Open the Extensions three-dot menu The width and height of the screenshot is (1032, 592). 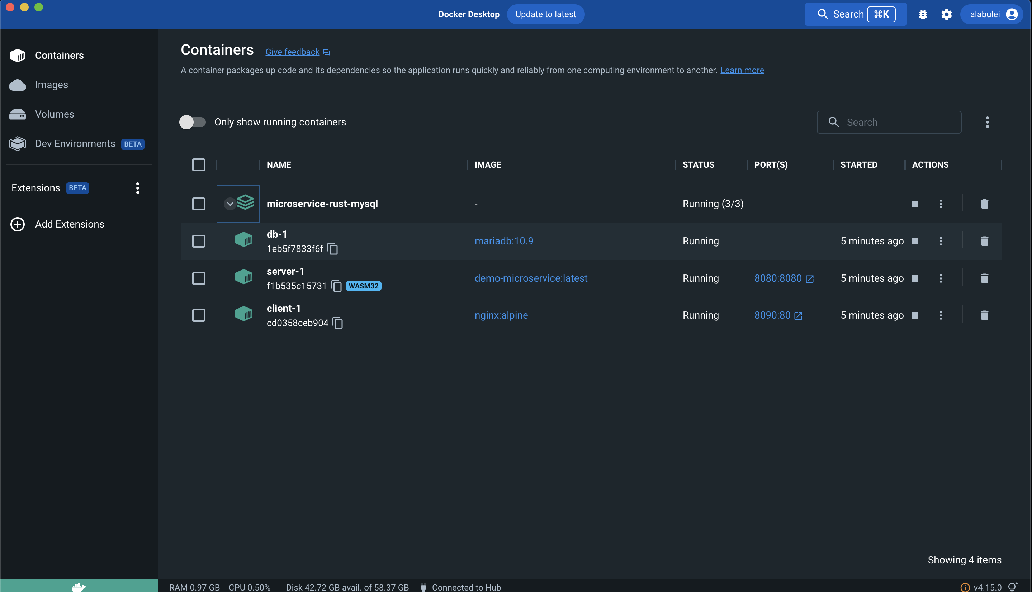(x=137, y=188)
